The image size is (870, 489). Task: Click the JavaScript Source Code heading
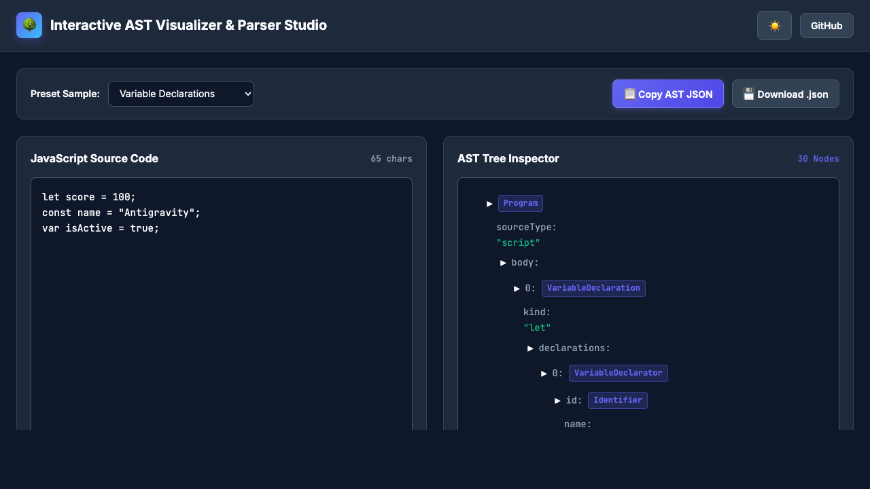point(94,158)
